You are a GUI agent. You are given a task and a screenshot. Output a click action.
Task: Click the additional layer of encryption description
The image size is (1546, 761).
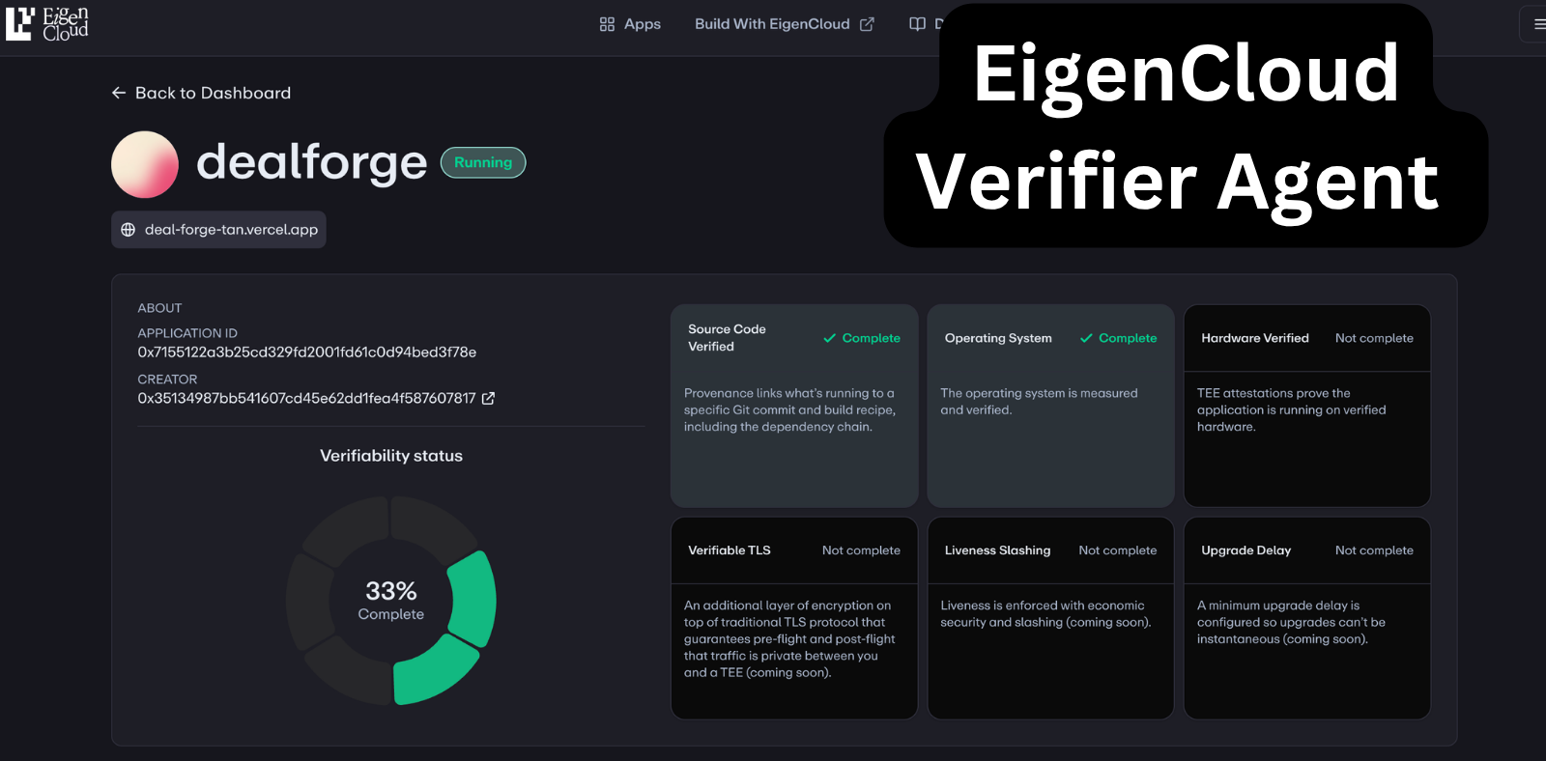pyautogui.click(x=789, y=638)
